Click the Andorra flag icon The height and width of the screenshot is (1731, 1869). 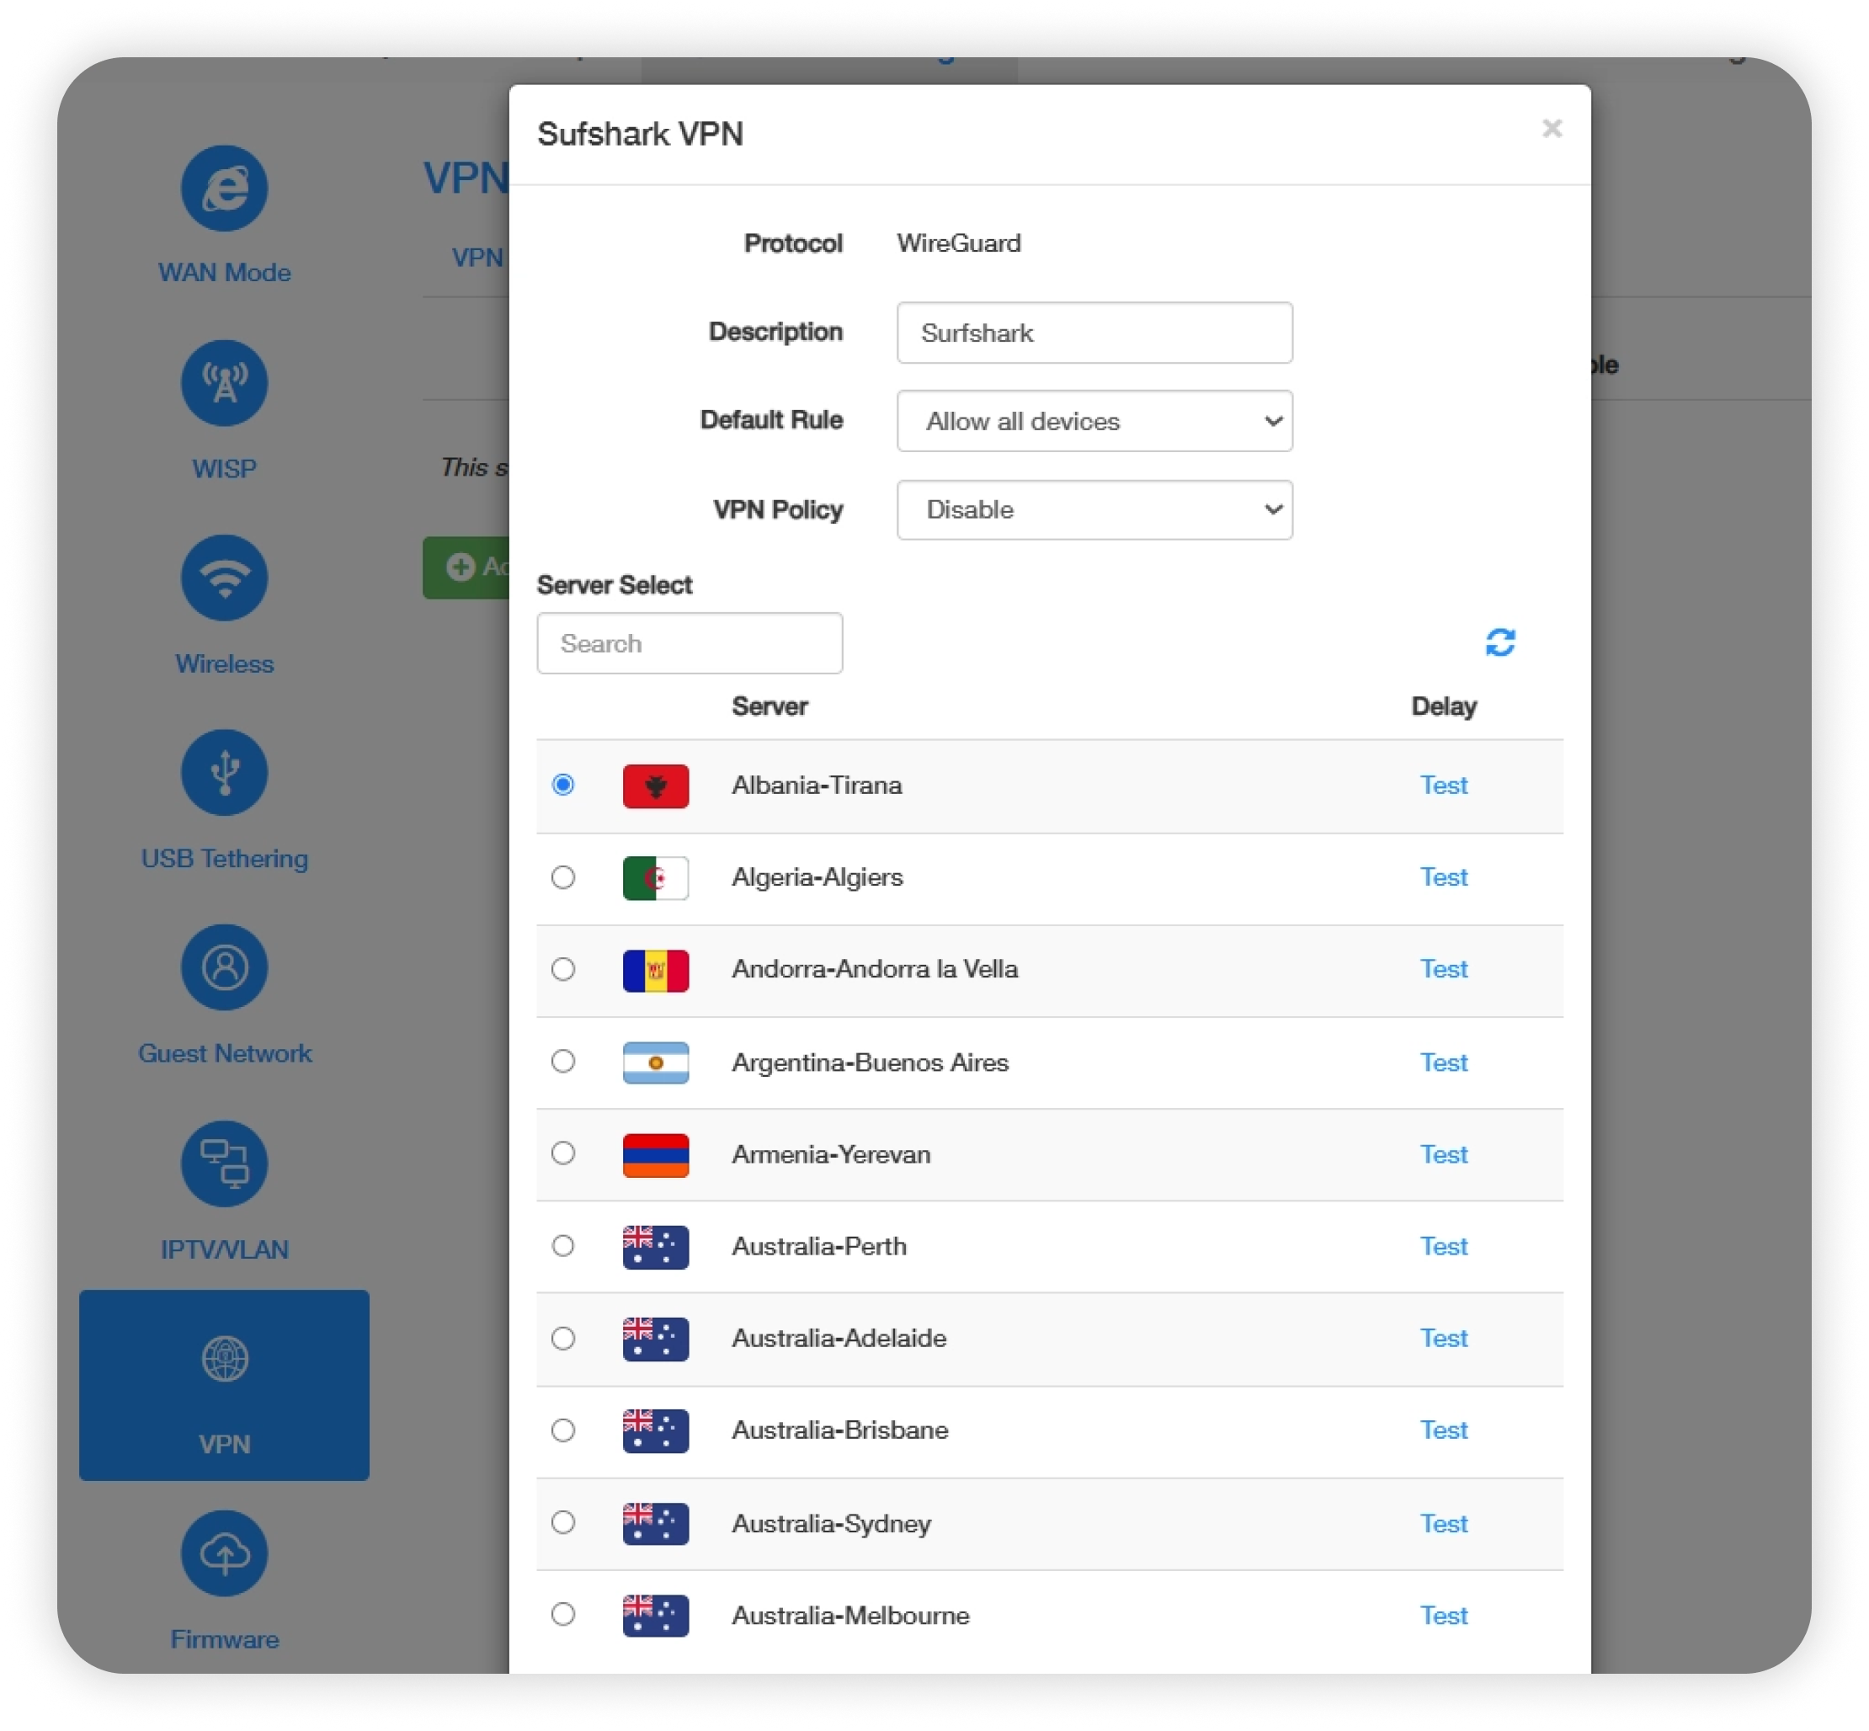coord(656,971)
